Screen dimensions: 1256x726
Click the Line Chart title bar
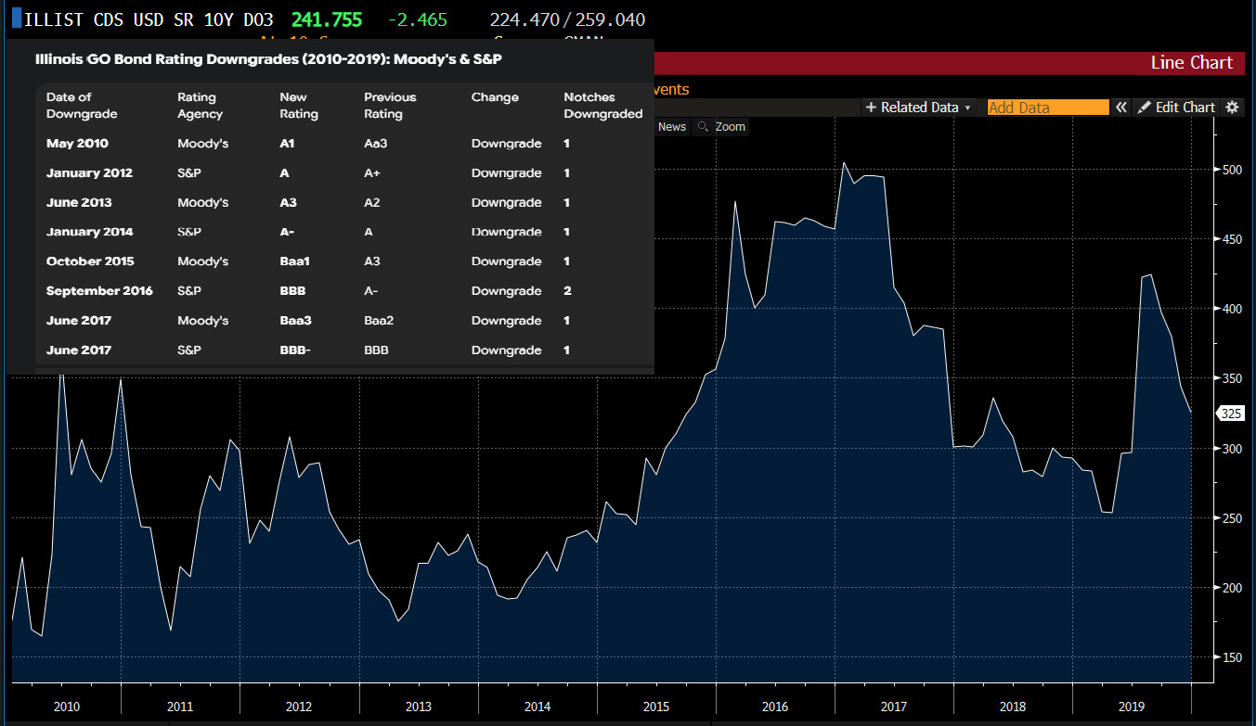click(949, 62)
